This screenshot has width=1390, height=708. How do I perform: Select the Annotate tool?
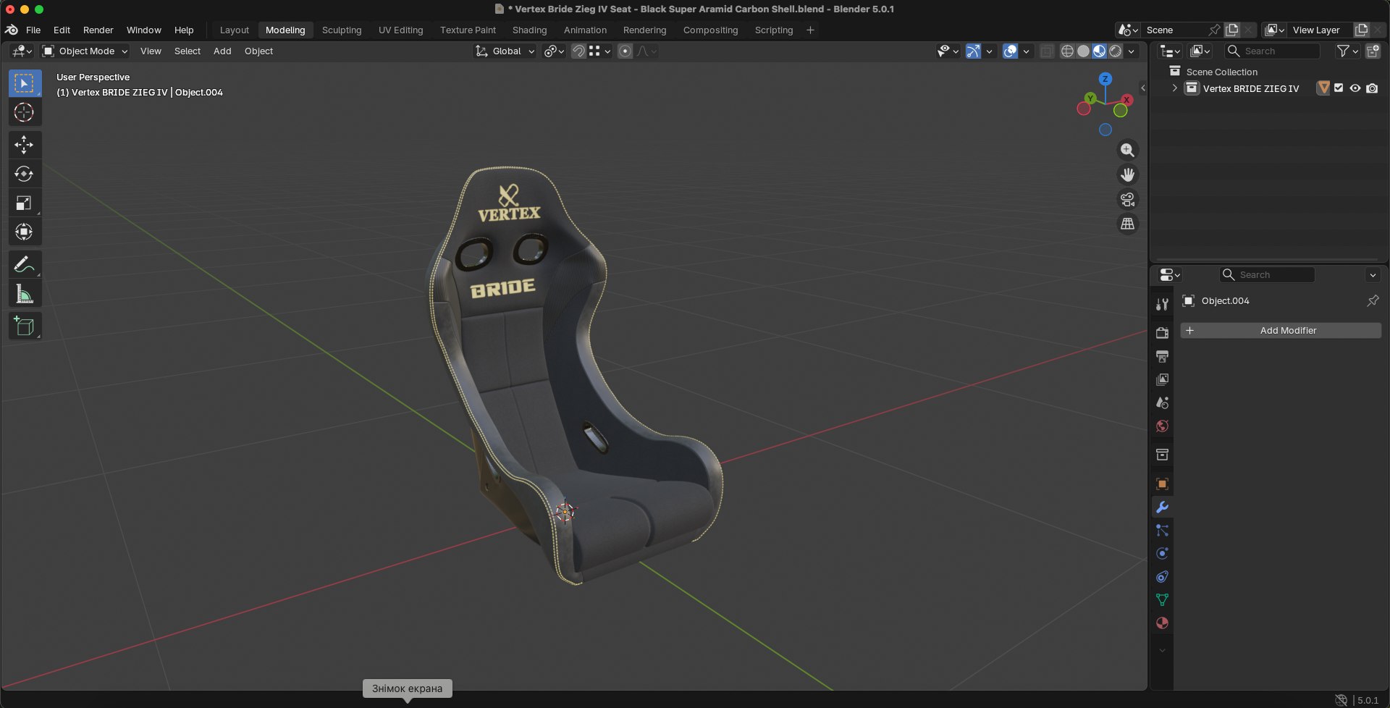click(25, 264)
